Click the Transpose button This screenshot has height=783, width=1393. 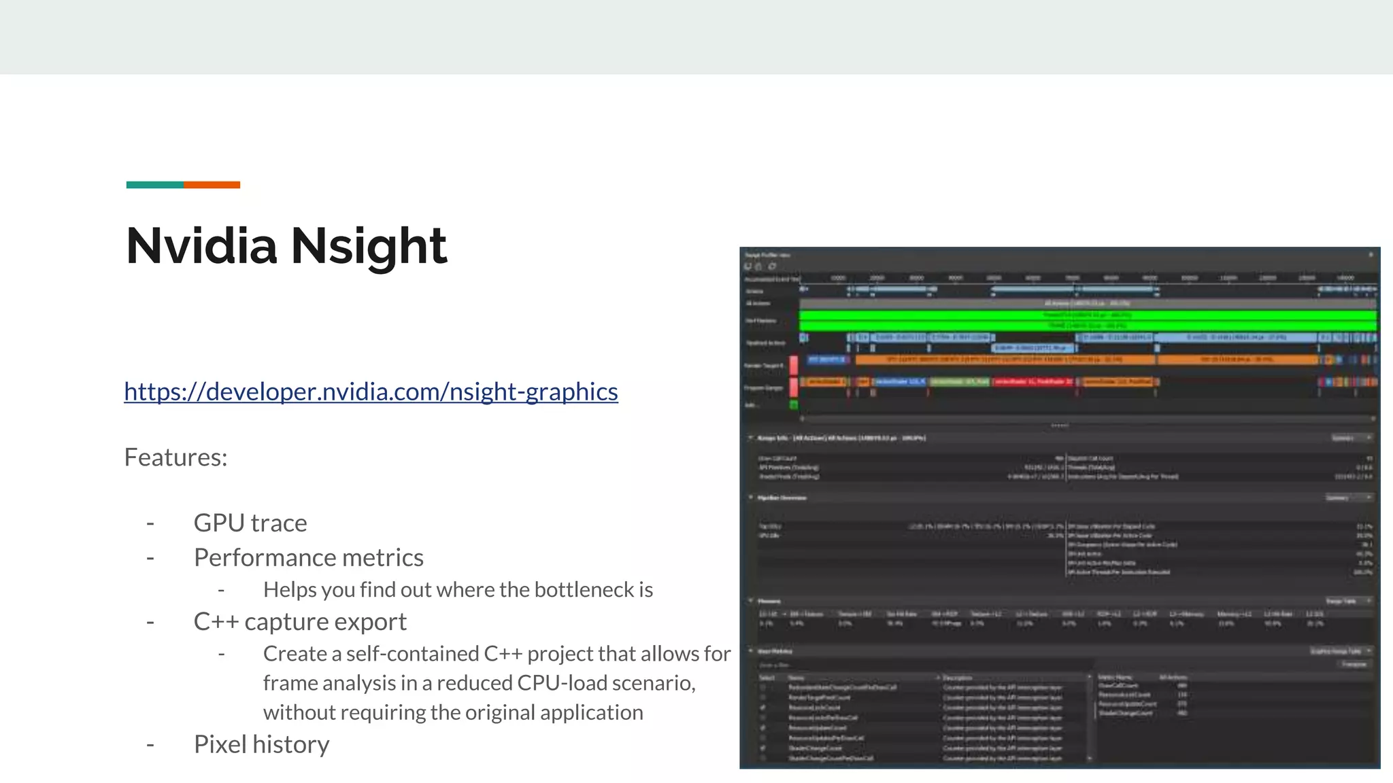click(x=1354, y=664)
